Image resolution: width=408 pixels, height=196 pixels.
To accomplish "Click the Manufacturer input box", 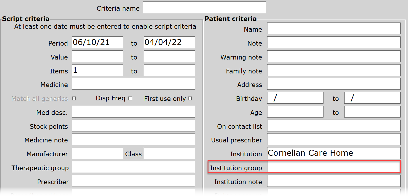I will (98, 153).
